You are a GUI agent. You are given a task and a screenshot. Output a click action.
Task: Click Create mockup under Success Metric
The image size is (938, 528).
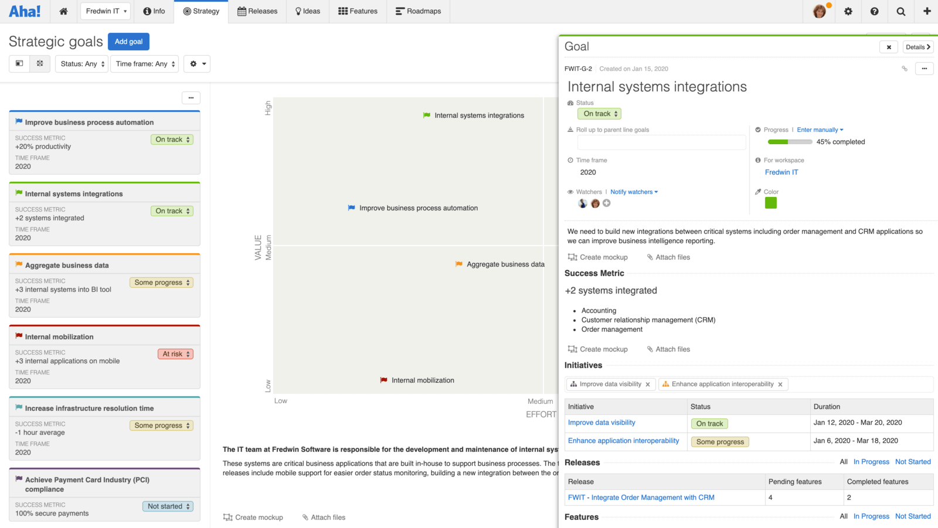point(598,349)
